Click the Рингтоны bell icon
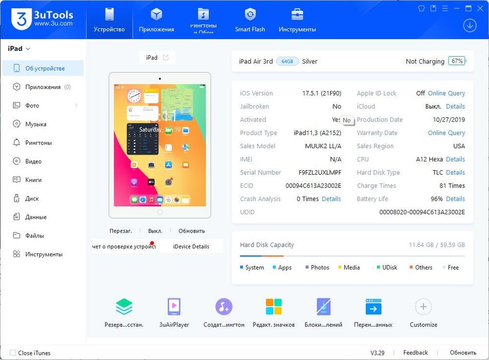The width and height of the screenshot is (489, 360). click(x=16, y=142)
